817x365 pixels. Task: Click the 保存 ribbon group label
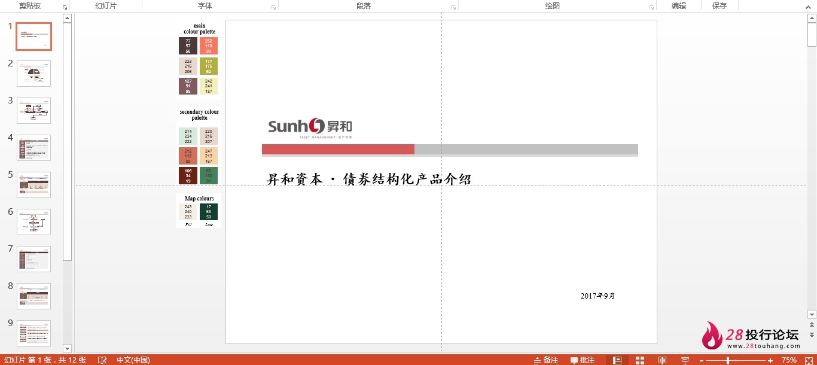coord(720,6)
